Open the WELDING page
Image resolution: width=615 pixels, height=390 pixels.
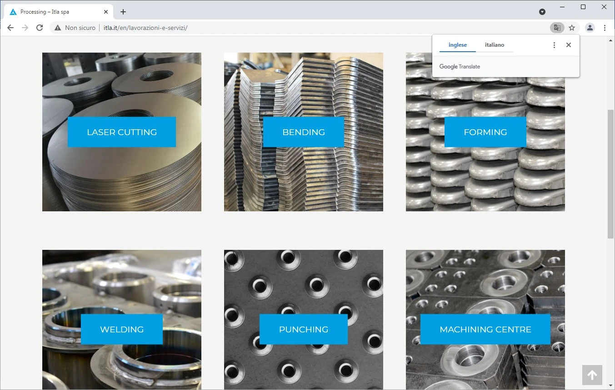click(122, 329)
